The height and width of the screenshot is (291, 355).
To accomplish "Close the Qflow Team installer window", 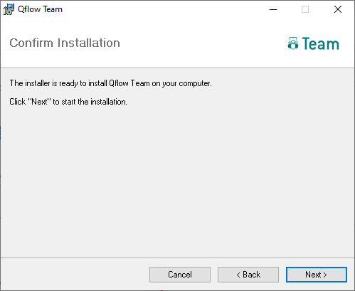I will [338, 9].
